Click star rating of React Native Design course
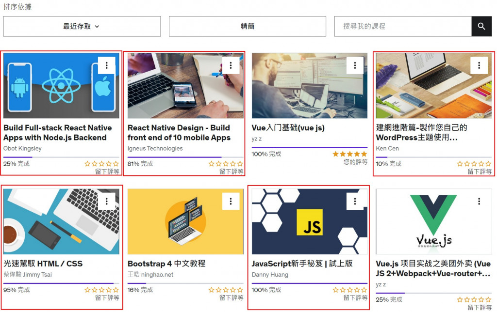Viewport: 497px width, 312px height. click(226, 164)
